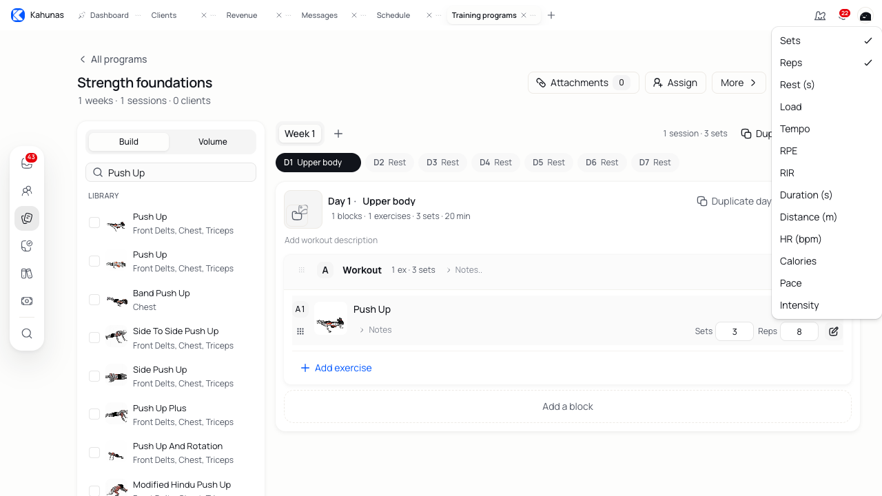The height and width of the screenshot is (496, 882).
Task: Click the plus icon to add week
Action: [338, 134]
